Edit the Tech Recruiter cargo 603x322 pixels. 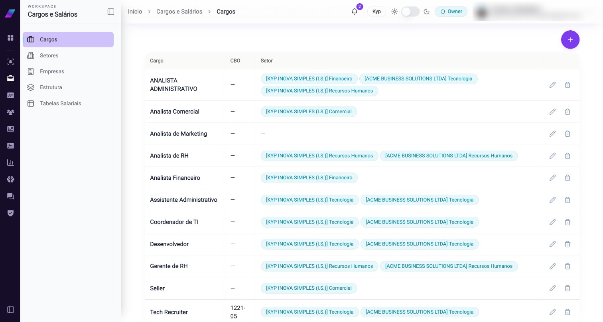click(x=552, y=312)
